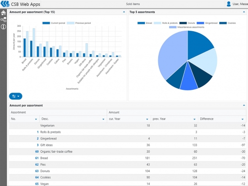Open the Desc. column filter dropdown
248x186 pixels.
pyautogui.click(x=103, y=119)
